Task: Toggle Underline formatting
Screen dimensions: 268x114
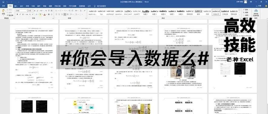Action: (x=23, y=14)
